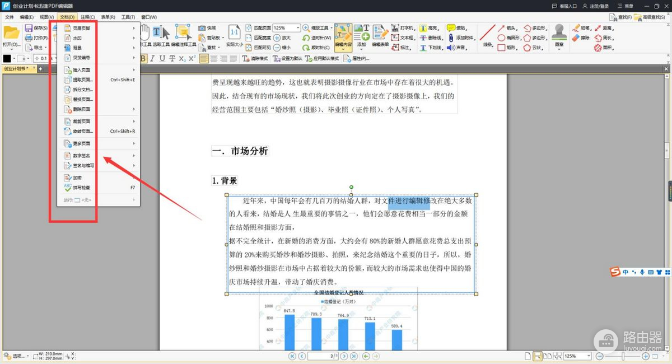
Task: Select the Pencil (铅笔) drawing tool
Action: click(x=580, y=28)
